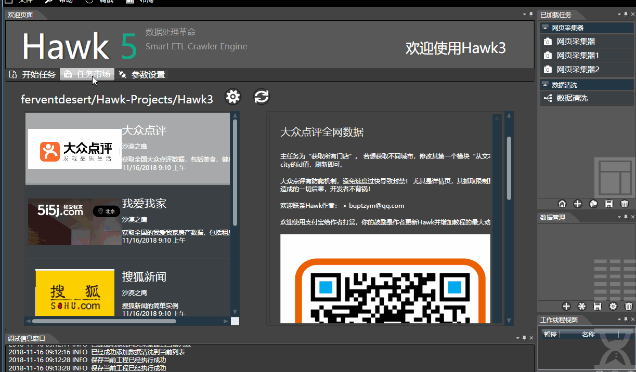The image size is (636, 372).
Task: Open 工作线程视图 panel options dropdown arrow
Action: click(619, 320)
